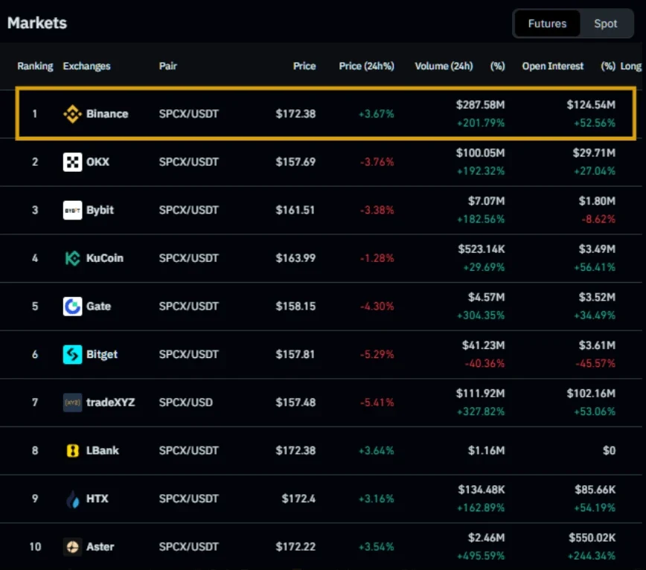Open the KuCoin exchange name link
This screenshot has width=646, height=570.
tap(105, 258)
